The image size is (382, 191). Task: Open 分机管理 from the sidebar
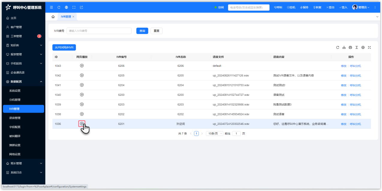click(x=15, y=100)
